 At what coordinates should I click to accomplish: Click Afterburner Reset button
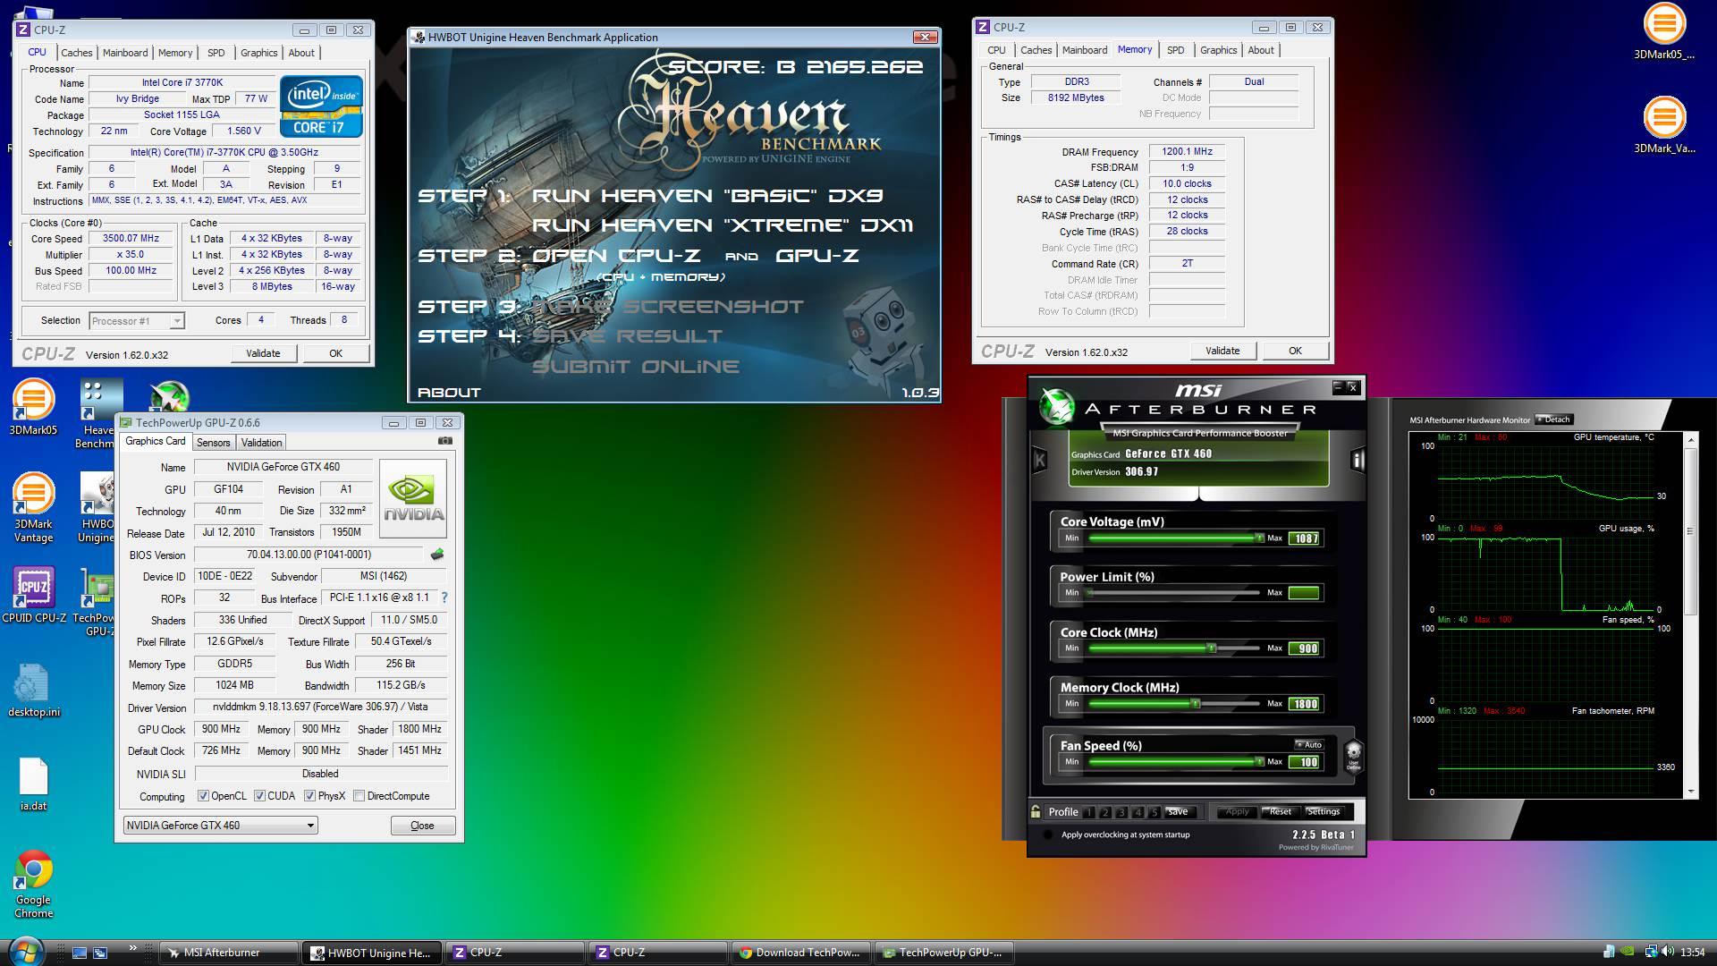1281,812
